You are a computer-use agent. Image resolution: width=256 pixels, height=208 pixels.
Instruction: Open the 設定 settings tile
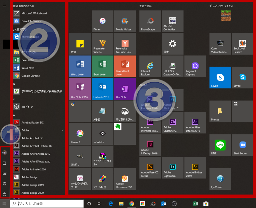[x=172, y=44]
